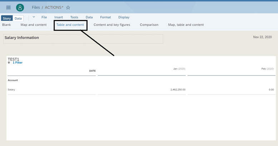Open the Data menu

tap(89, 17)
